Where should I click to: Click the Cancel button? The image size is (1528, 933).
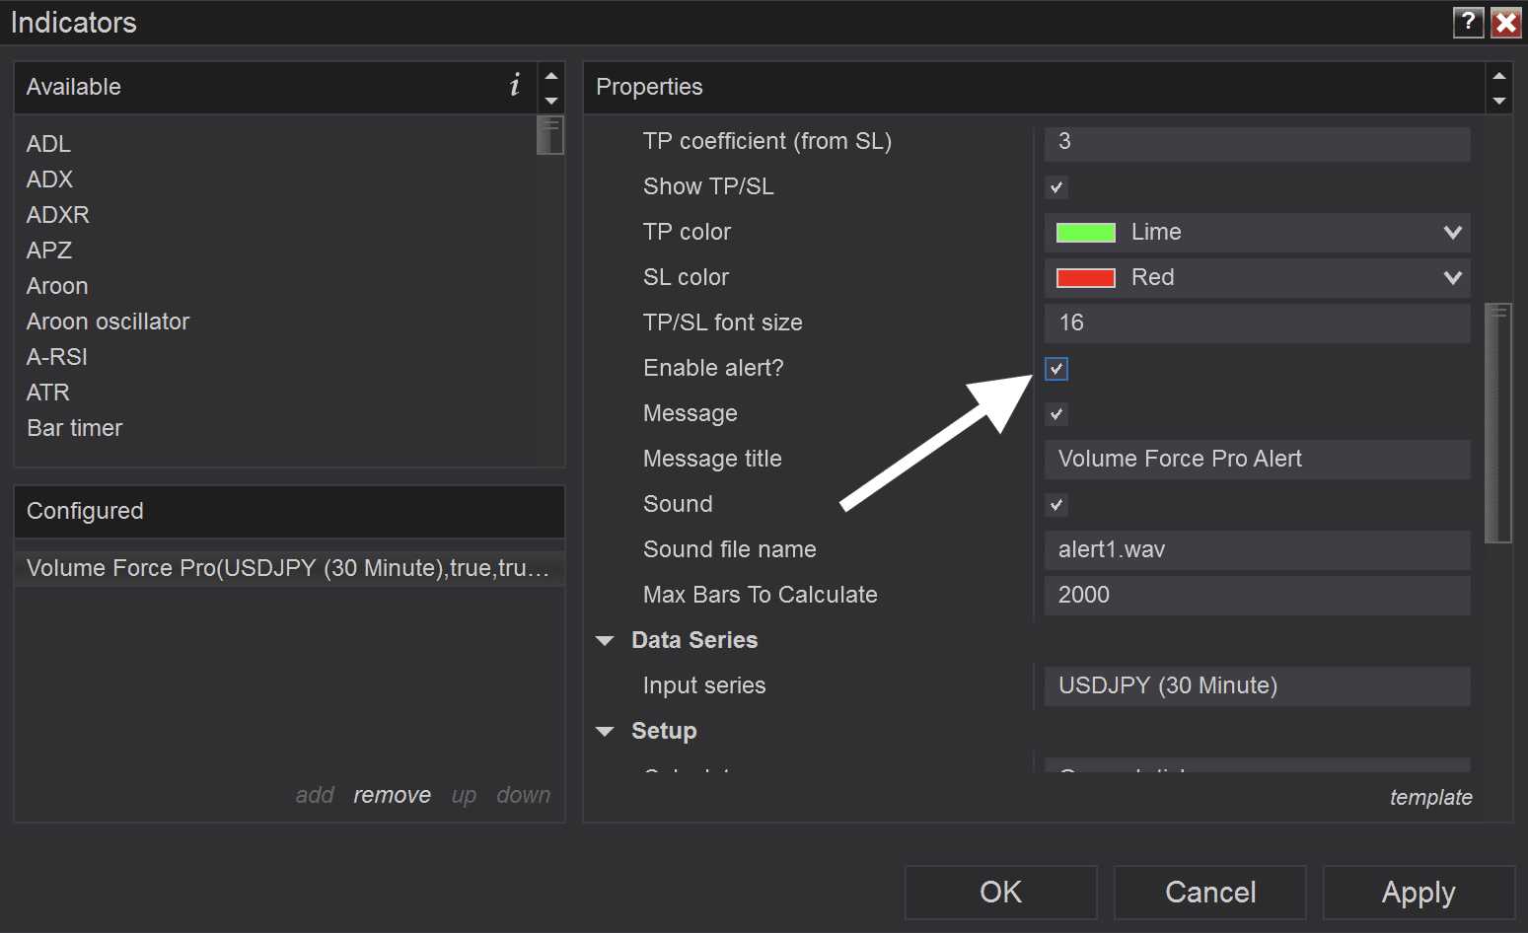point(1210,893)
